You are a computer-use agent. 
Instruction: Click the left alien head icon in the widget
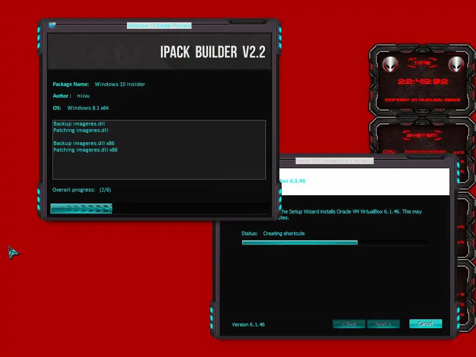point(390,64)
